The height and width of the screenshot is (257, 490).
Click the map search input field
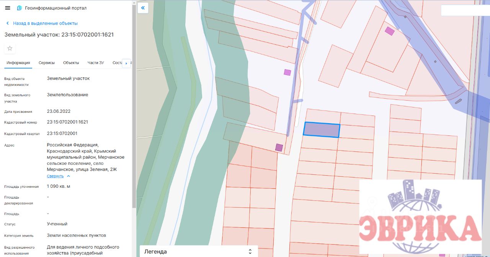[465, 10]
